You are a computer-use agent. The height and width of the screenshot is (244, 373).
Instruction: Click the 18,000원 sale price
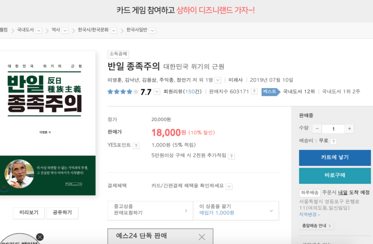pyautogui.click(x=169, y=133)
